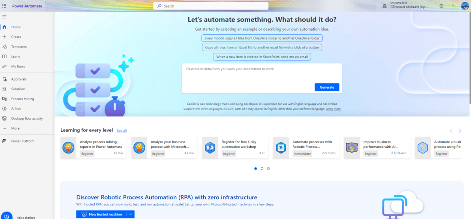Open the settings gear icon
The image size is (471, 219).
[442, 6]
